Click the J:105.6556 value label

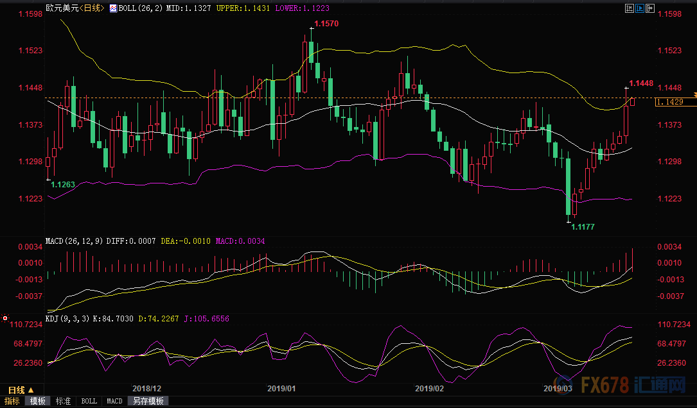click(x=207, y=319)
